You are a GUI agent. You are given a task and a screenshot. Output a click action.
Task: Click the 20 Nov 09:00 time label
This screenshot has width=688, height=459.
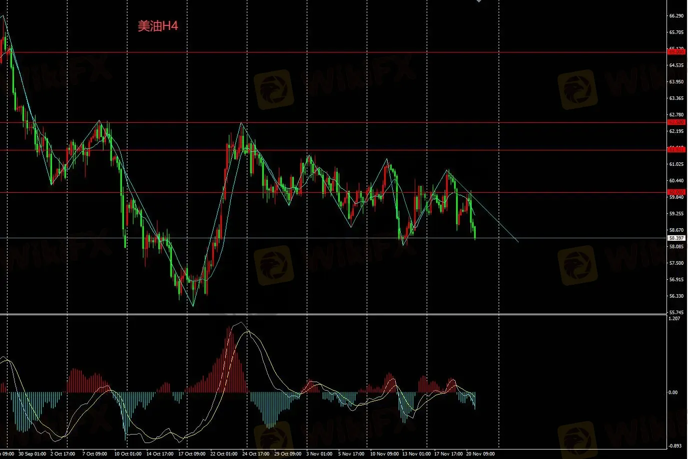[x=480, y=454]
